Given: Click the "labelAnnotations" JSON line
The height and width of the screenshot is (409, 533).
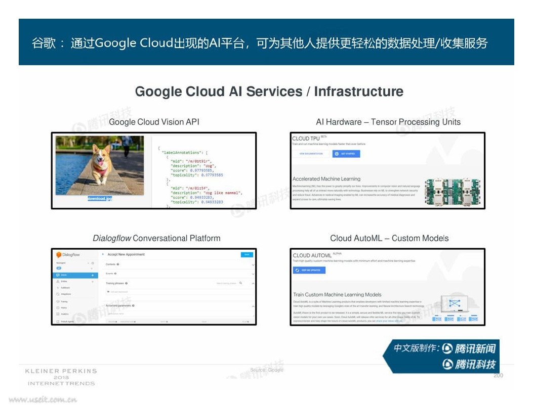Looking at the screenshot, I should pos(185,153).
